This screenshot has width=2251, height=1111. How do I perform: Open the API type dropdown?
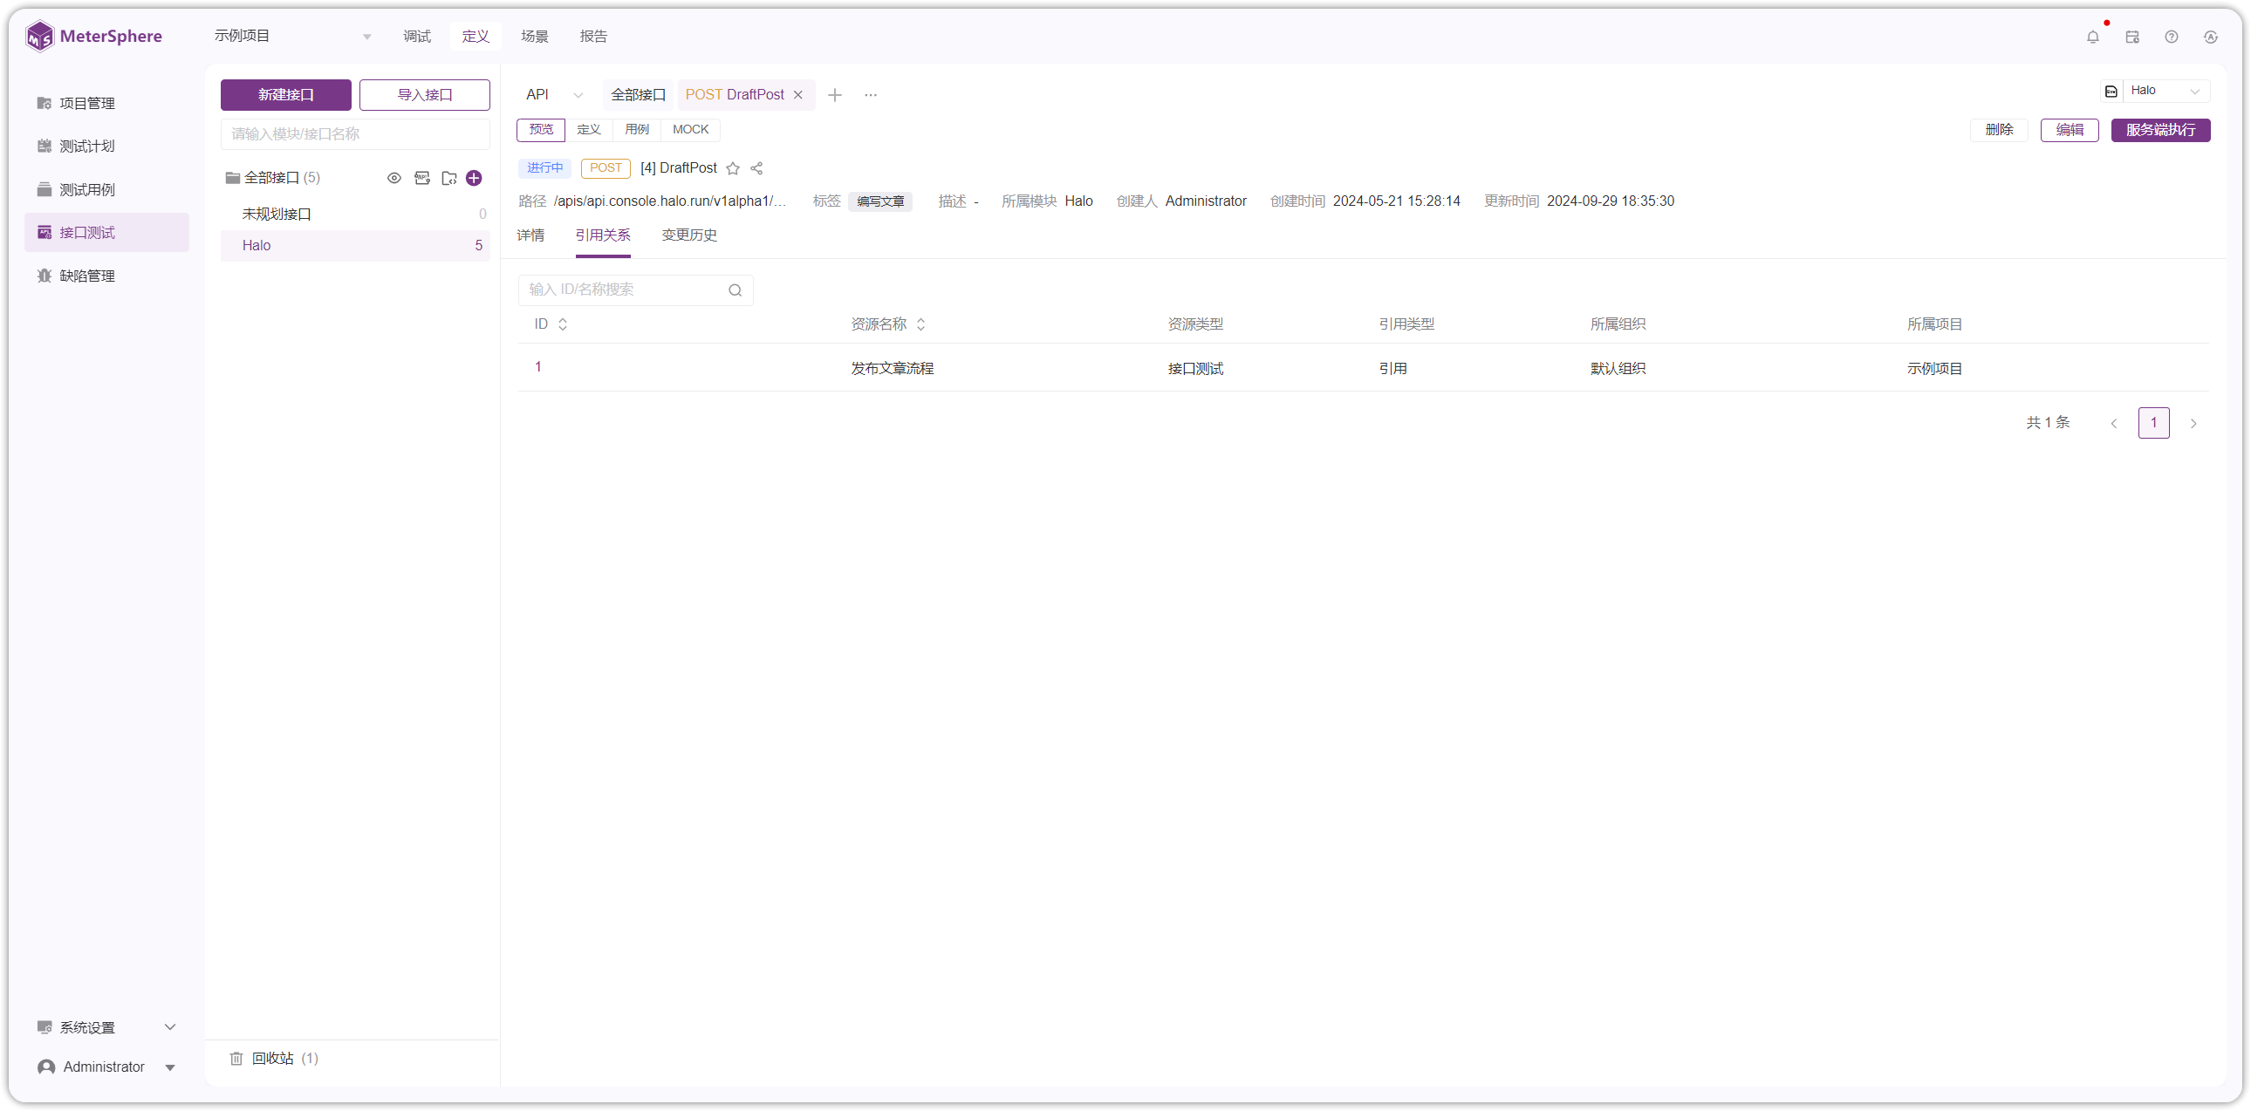tap(554, 95)
